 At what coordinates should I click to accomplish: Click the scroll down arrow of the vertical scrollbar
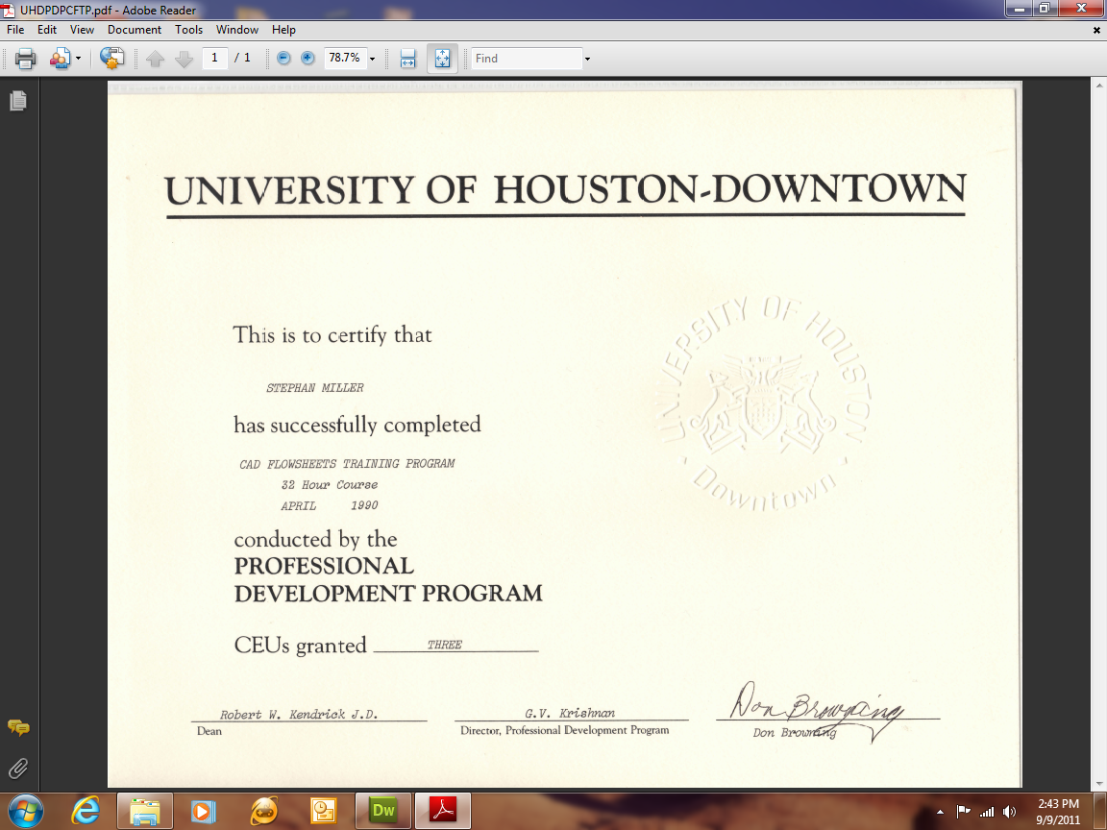[1100, 783]
